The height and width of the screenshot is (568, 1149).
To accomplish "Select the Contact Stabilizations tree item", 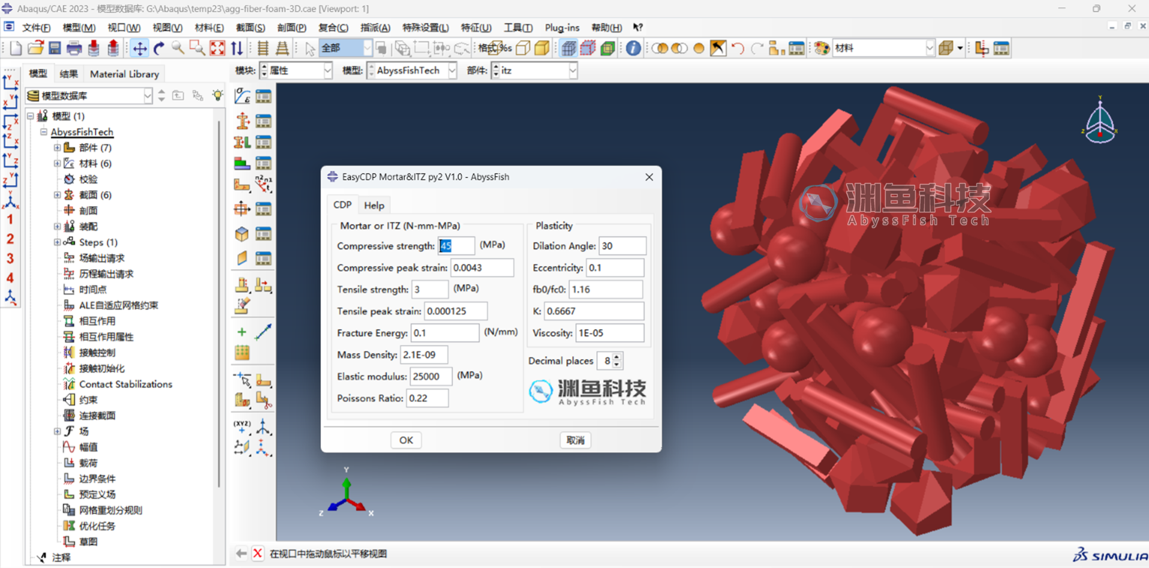I will click(x=125, y=384).
